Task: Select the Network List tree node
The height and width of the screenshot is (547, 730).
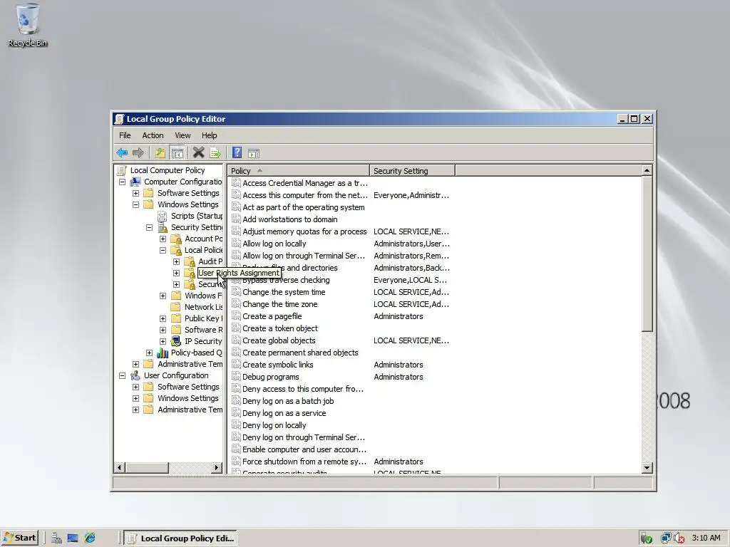Action: 203,307
